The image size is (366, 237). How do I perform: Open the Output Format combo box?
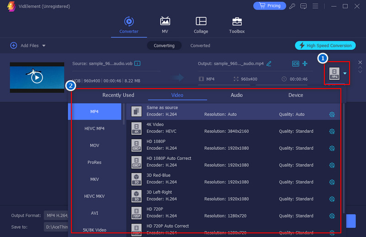coord(57,216)
